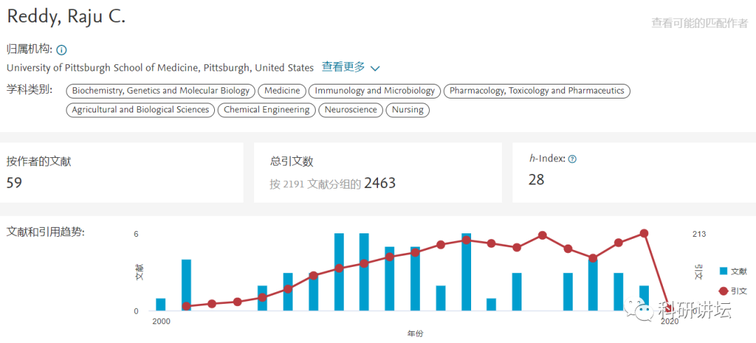Select the Medicine subject tag

point(282,91)
